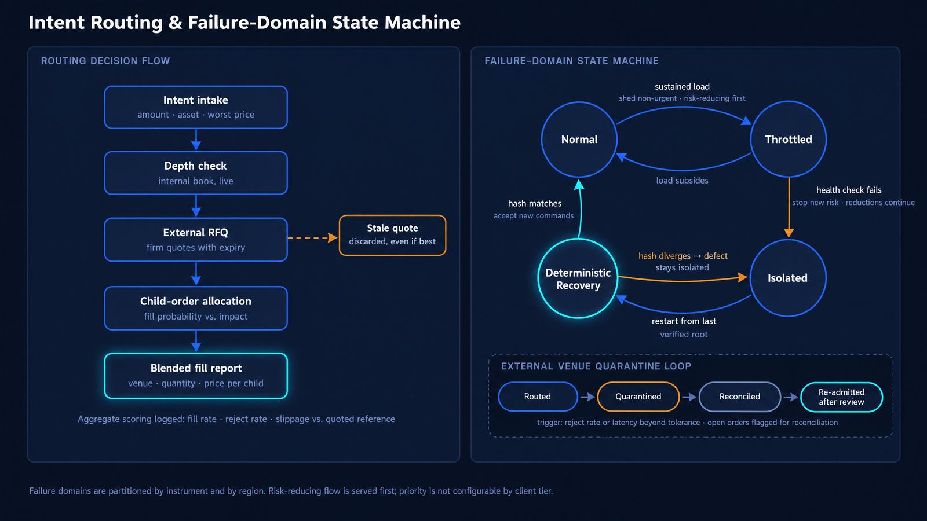The width and height of the screenshot is (927, 521).
Task: Click the quarantine trigger description text
Action: pos(687,423)
